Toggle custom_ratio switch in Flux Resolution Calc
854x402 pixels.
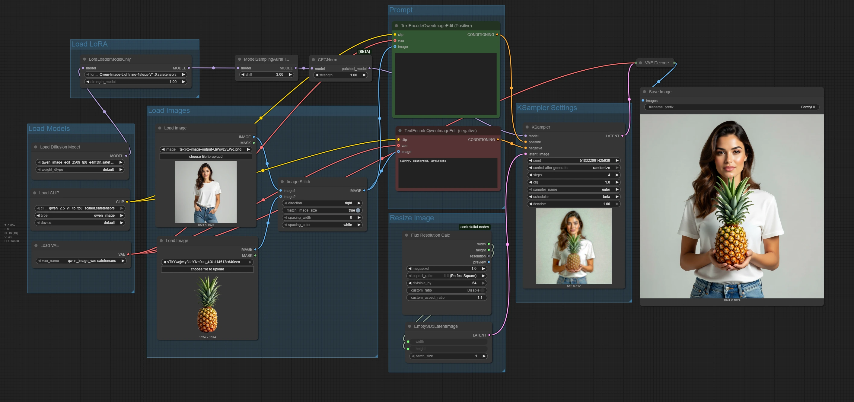[x=483, y=290]
